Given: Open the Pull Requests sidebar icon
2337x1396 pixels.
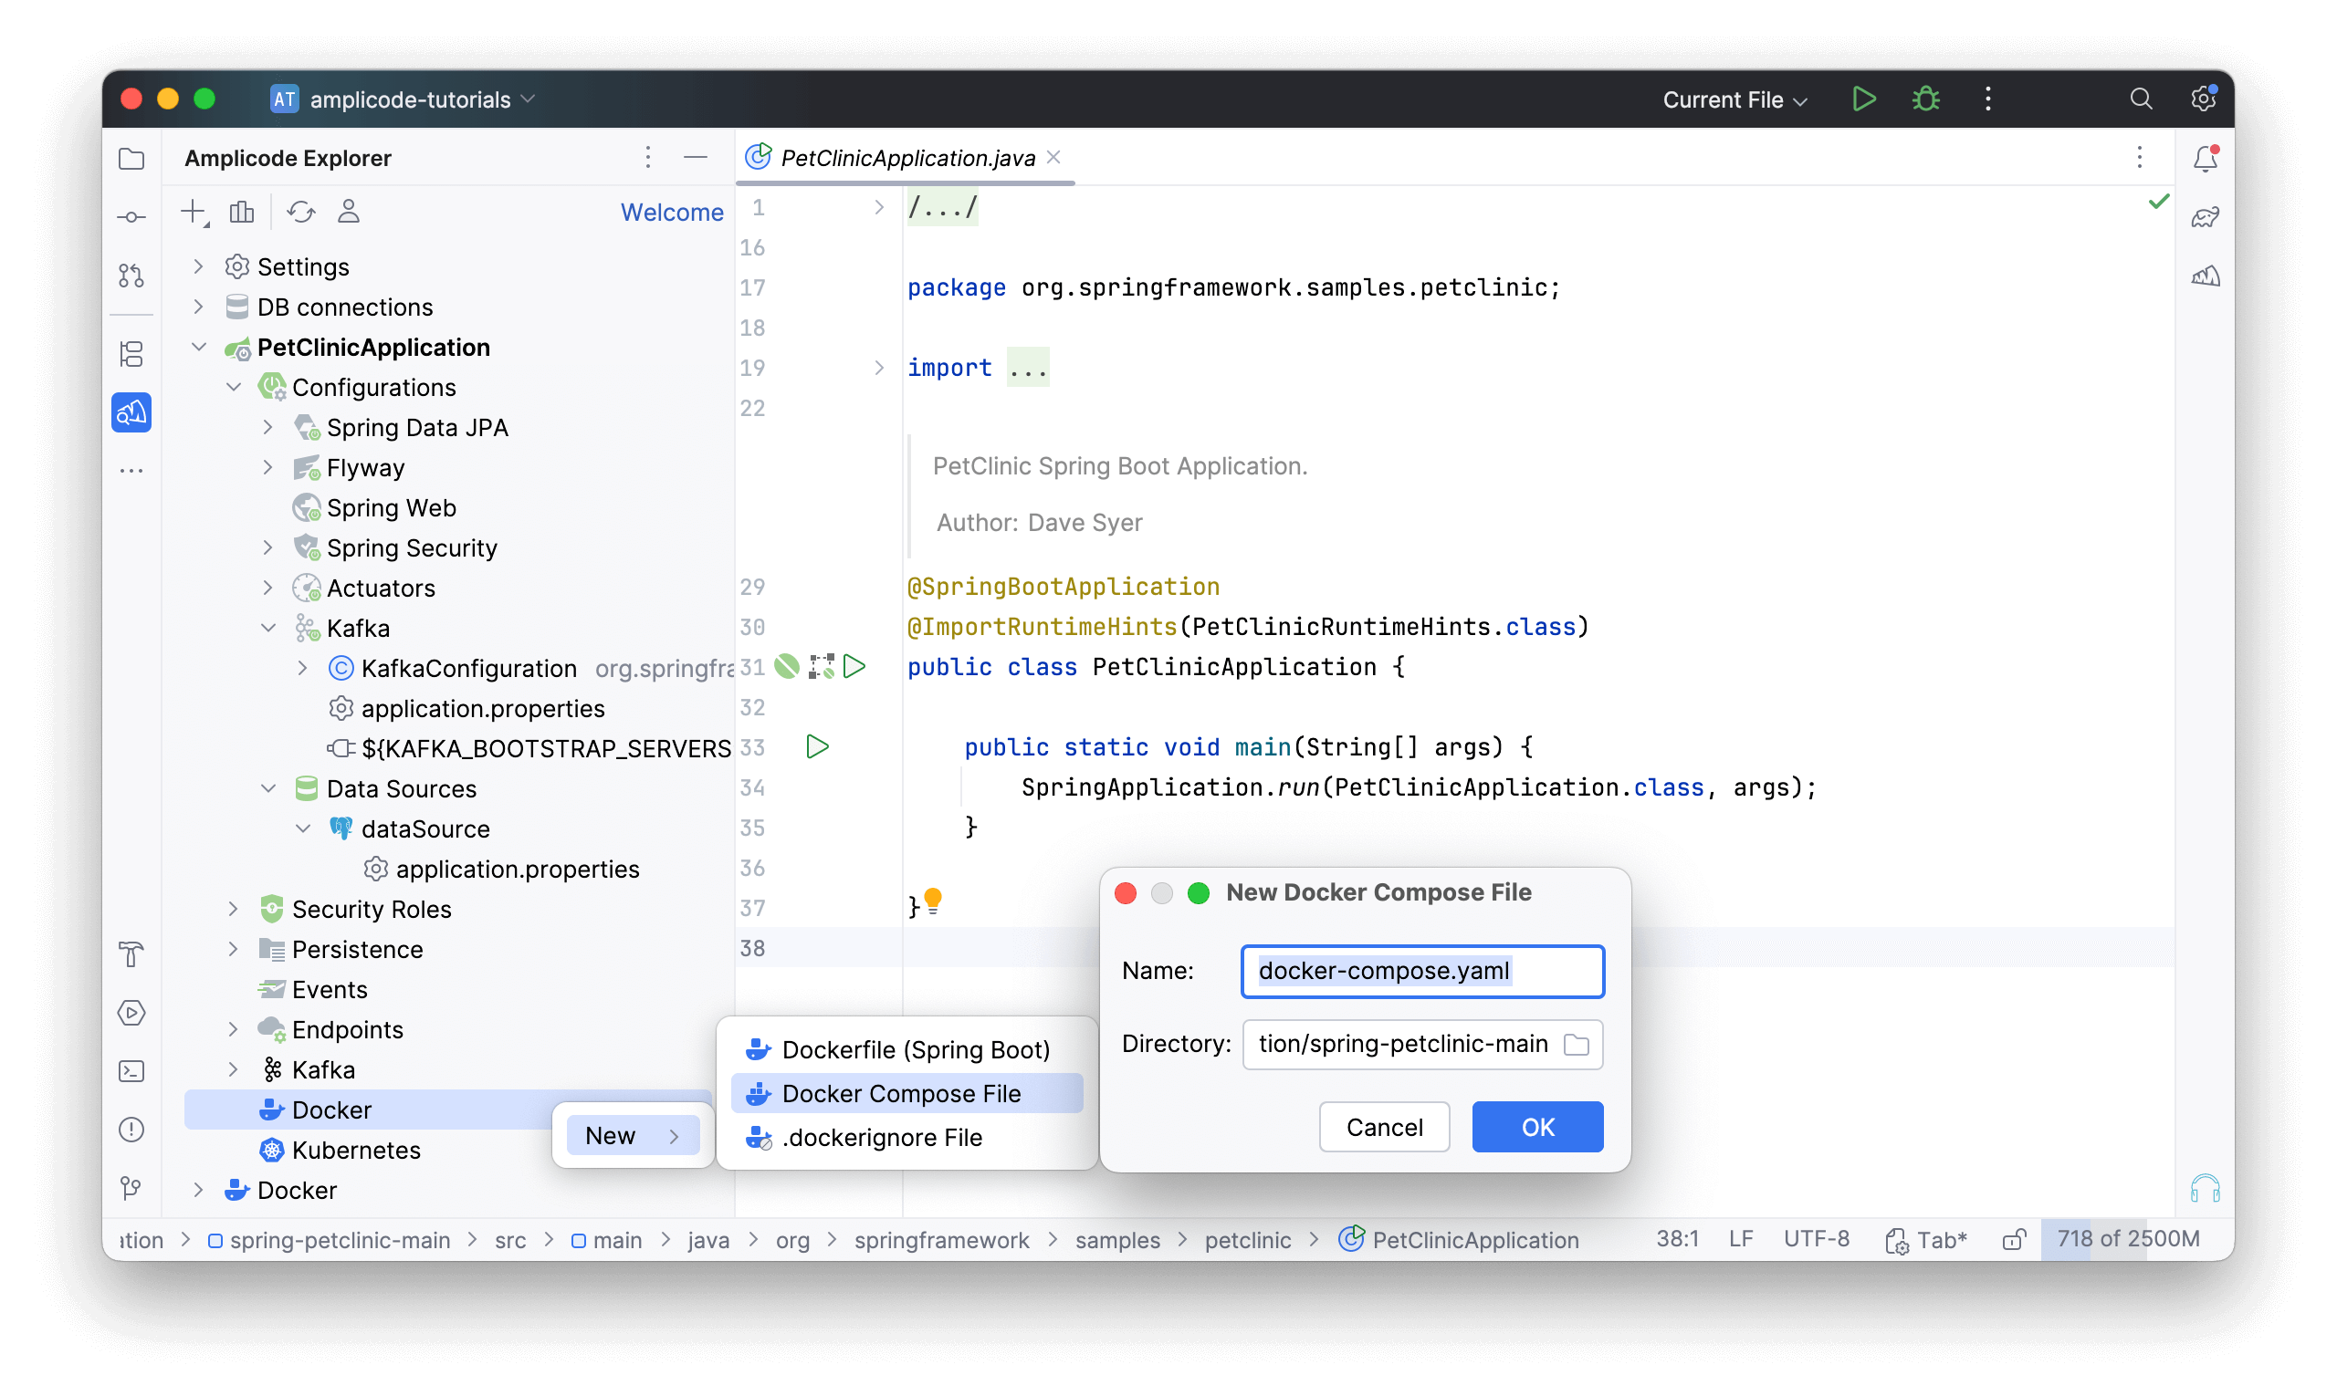Looking at the screenshot, I should (x=131, y=276).
